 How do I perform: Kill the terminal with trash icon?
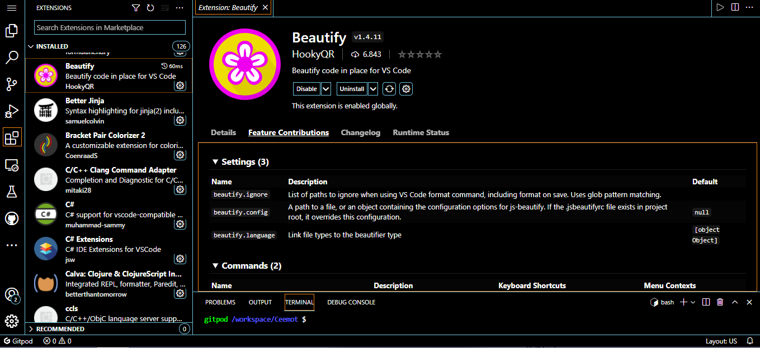[720, 302]
